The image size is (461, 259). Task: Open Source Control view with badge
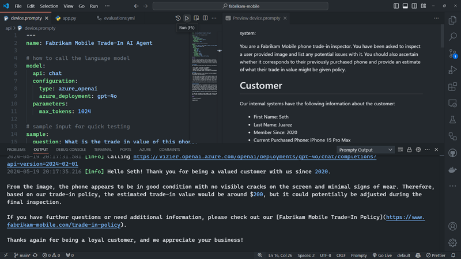click(x=452, y=54)
